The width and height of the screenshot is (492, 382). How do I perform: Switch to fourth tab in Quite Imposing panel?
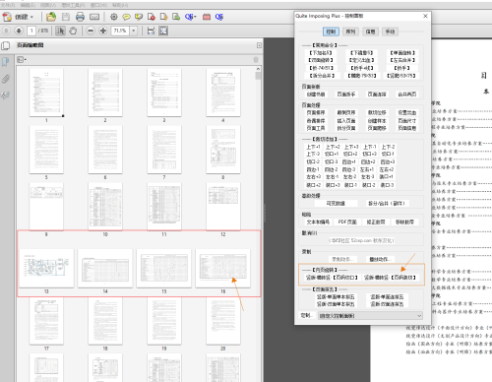390,32
